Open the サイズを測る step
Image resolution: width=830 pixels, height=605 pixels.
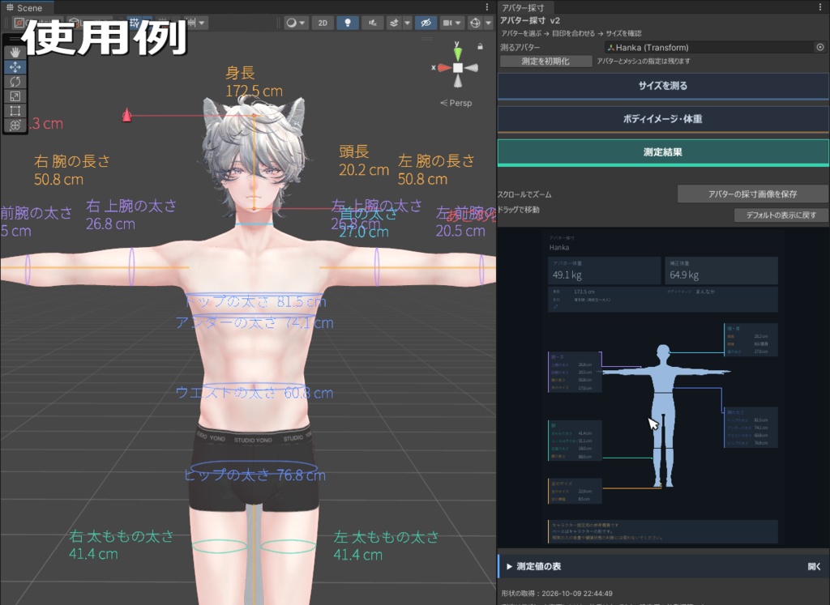click(x=663, y=86)
